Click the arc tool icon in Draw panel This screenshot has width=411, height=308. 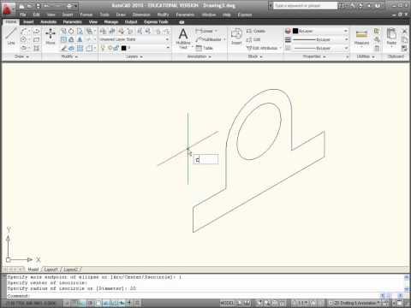coord(24,31)
